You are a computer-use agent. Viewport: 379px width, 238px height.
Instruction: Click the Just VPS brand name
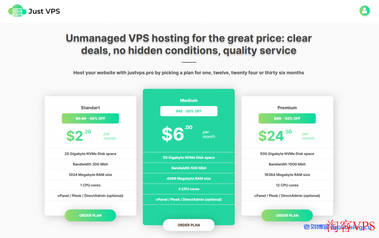[x=44, y=11]
